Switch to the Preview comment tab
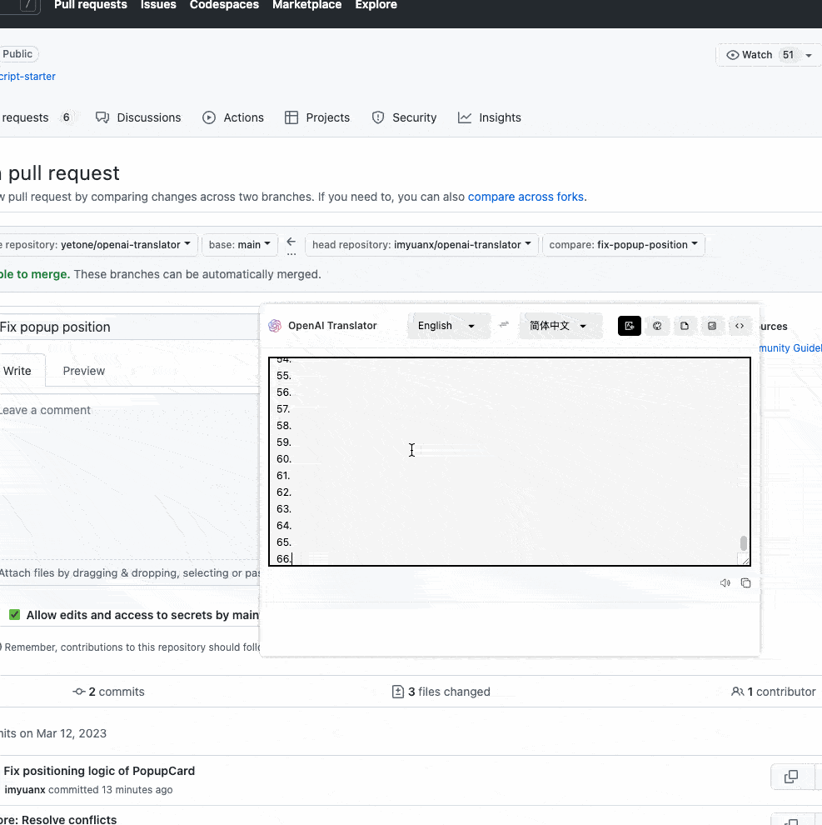 pyautogui.click(x=82, y=370)
